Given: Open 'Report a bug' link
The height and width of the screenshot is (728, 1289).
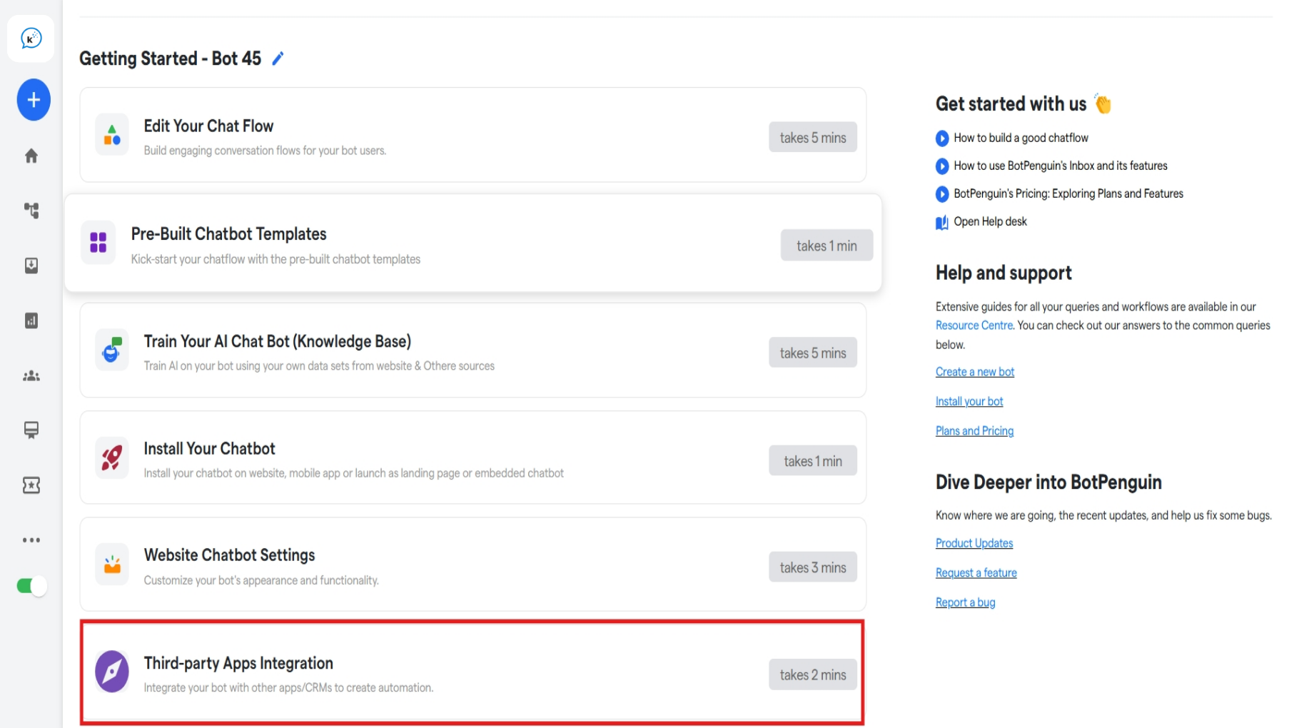Looking at the screenshot, I should point(965,603).
